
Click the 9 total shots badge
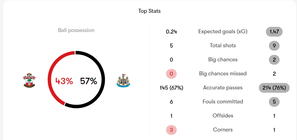274,45
